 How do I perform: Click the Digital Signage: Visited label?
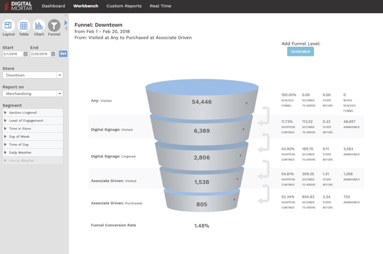[112, 130]
